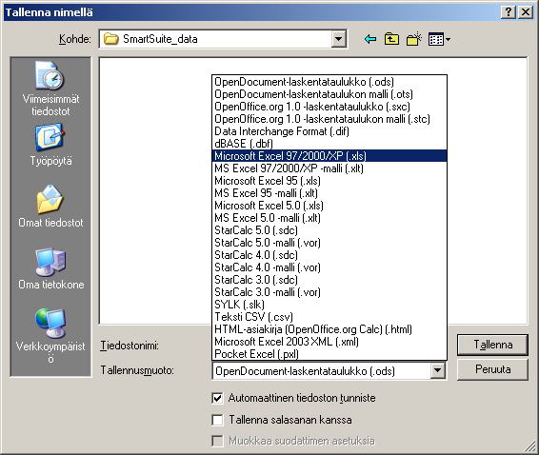This screenshot has width=539, height=455.
Task: Select StarCalc 5.0 -malli (.vor)
Action: click(329, 243)
